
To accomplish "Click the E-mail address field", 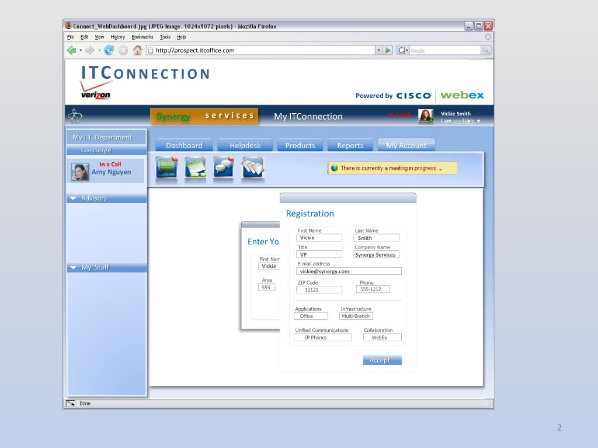I will coord(349,271).
